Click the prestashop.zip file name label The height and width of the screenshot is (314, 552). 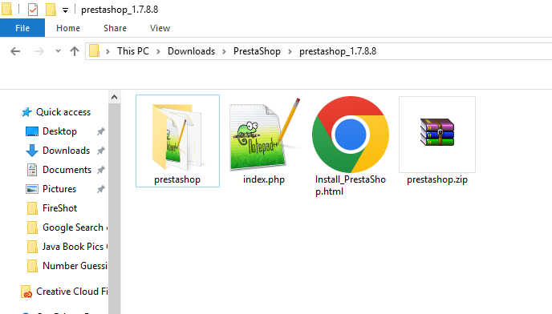pyautogui.click(x=437, y=179)
